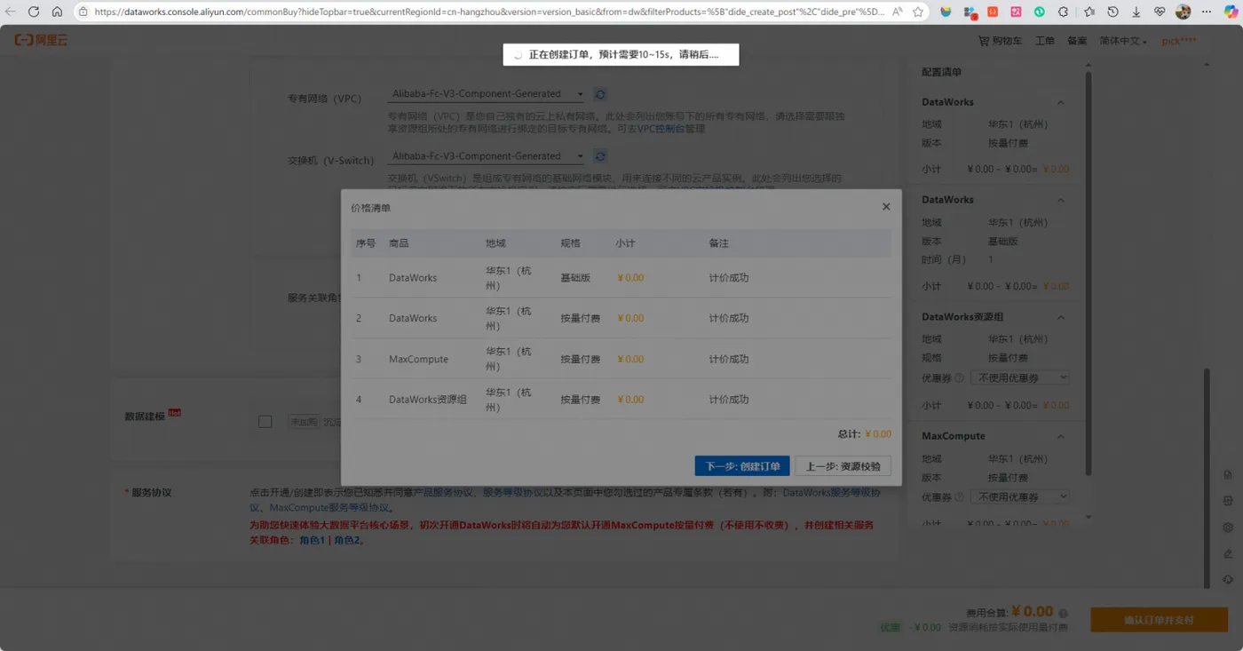The height and width of the screenshot is (651, 1243).
Task: Tick the 数据建模 checkbox
Action: click(265, 422)
